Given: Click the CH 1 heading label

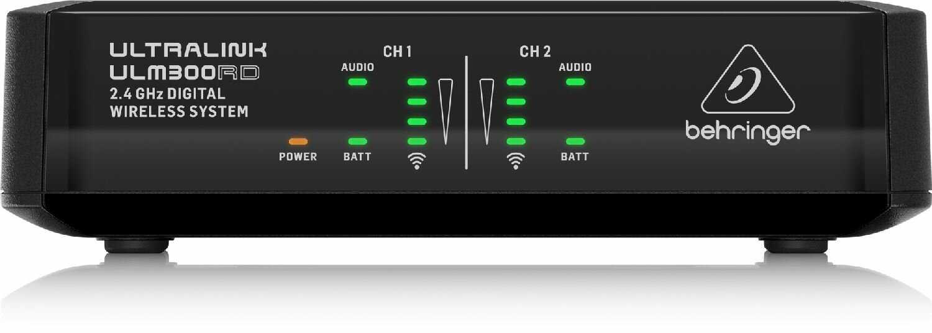Looking at the screenshot, I should point(398,52).
